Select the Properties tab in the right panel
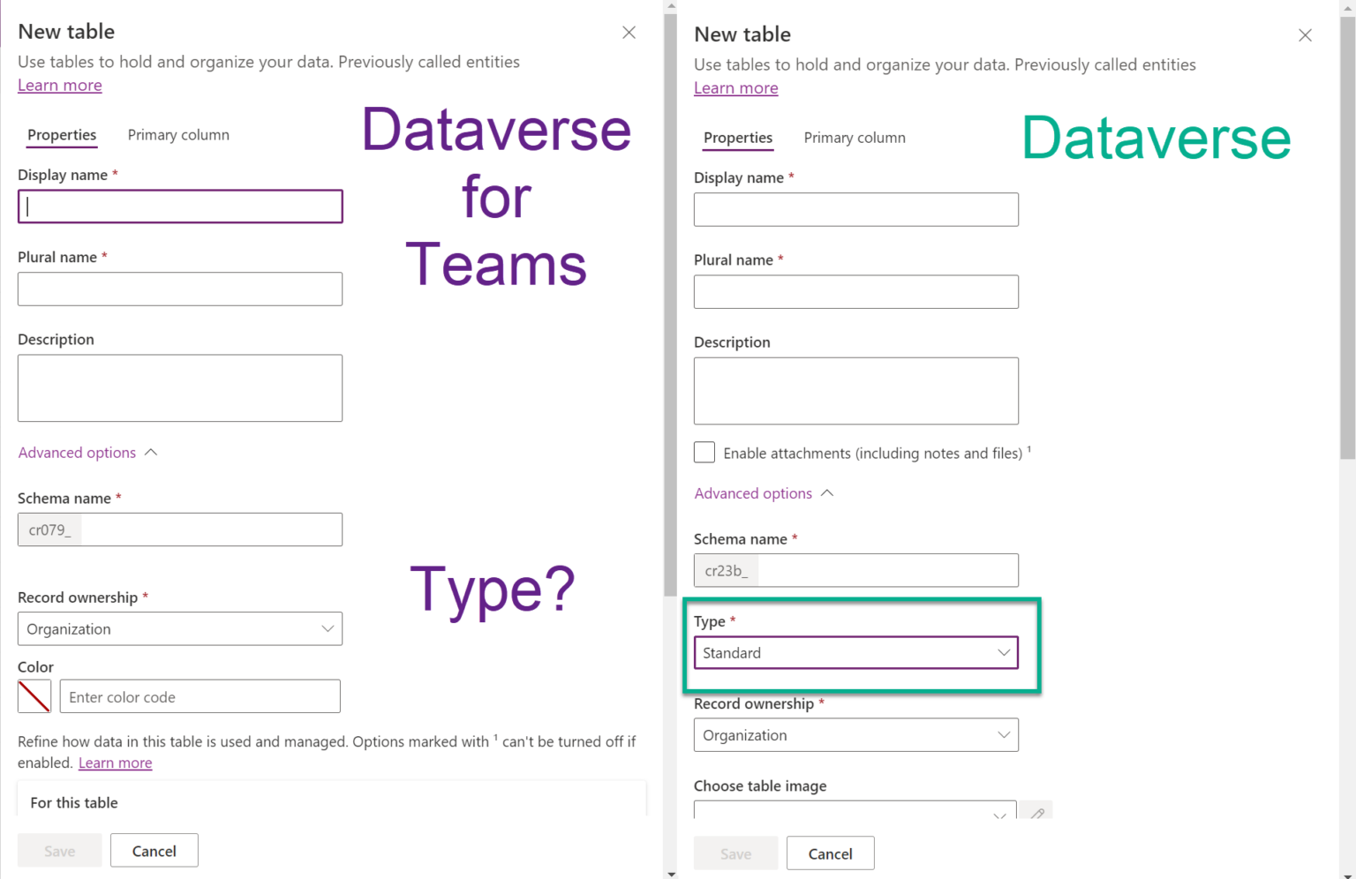This screenshot has height=879, width=1356. tap(738, 138)
